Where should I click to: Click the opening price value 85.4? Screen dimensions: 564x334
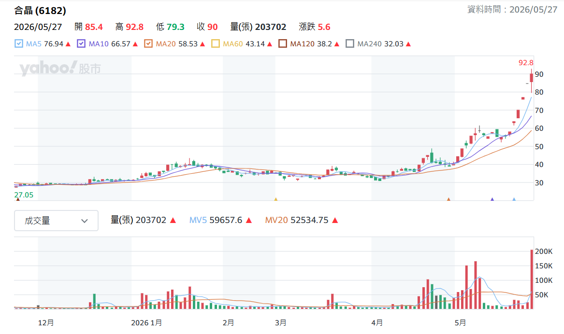[x=94, y=27]
